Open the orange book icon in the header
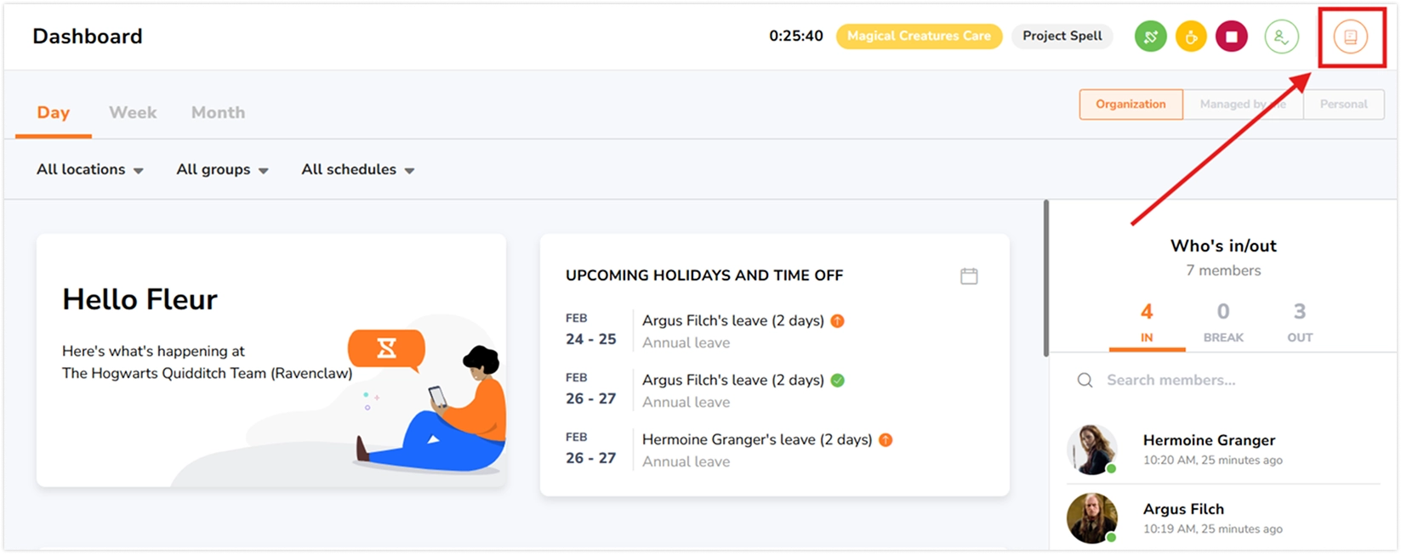 pyautogui.click(x=1350, y=37)
